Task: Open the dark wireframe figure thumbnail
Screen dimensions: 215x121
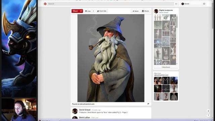Action: (166, 88)
